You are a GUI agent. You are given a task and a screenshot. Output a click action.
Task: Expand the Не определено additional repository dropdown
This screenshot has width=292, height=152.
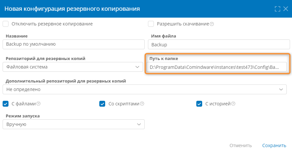pyautogui.click(x=145, y=89)
